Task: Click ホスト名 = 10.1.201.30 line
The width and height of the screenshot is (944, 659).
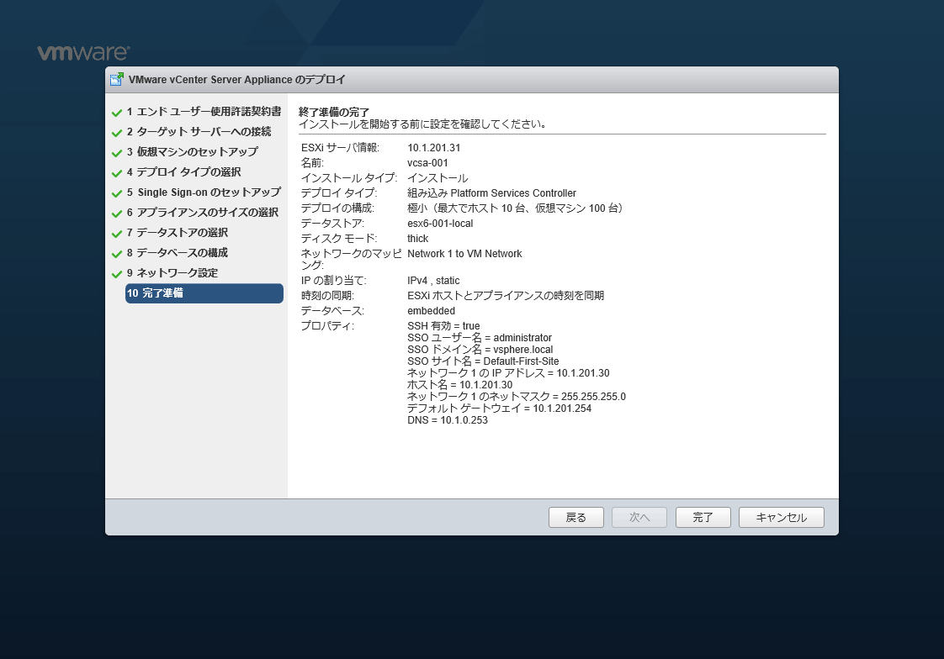Action: point(460,385)
